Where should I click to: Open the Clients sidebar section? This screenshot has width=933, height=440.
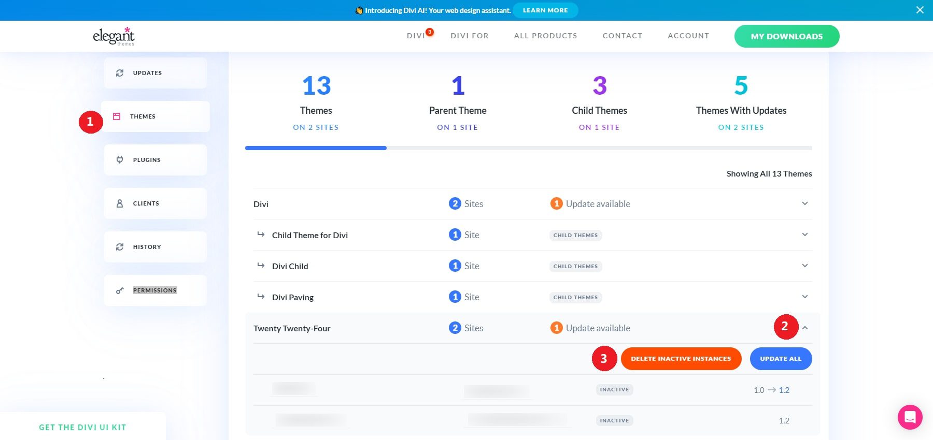coord(155,203)
